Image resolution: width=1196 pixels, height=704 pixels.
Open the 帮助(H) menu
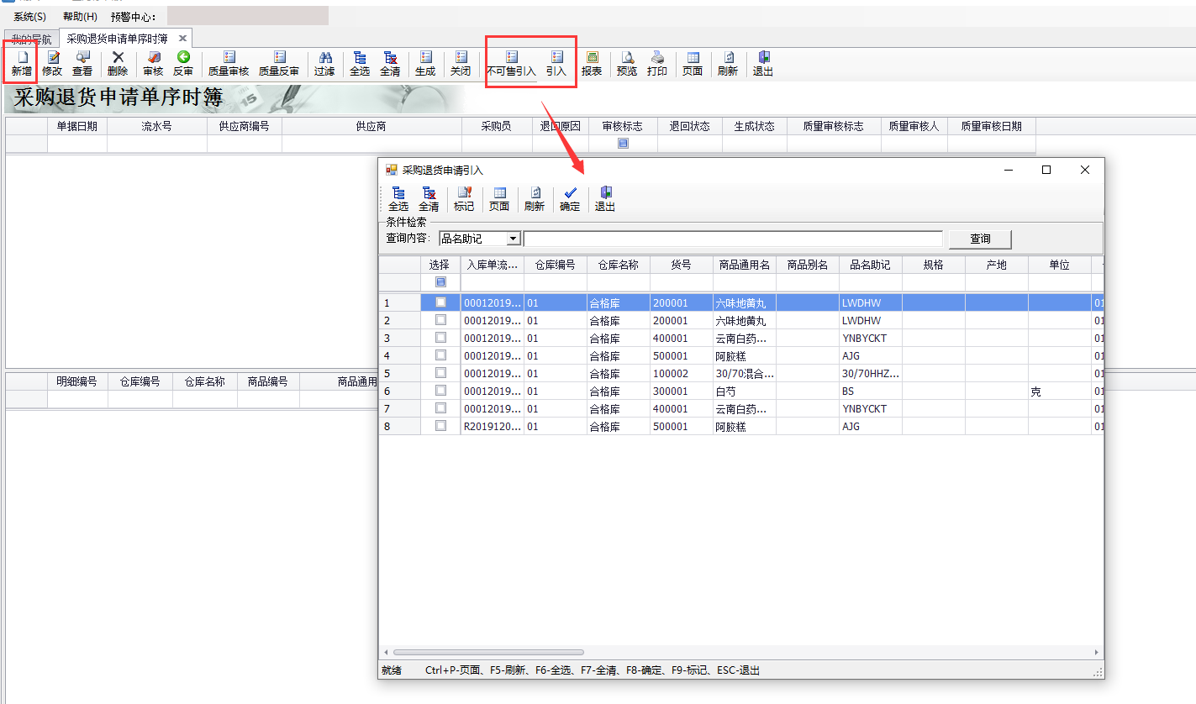pyautogui.click(x=80, y=17)
